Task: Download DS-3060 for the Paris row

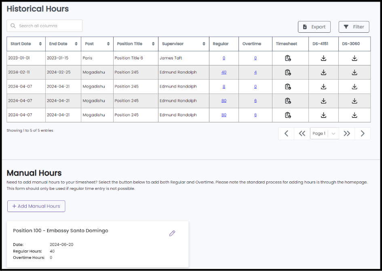Action: (355, 58)
